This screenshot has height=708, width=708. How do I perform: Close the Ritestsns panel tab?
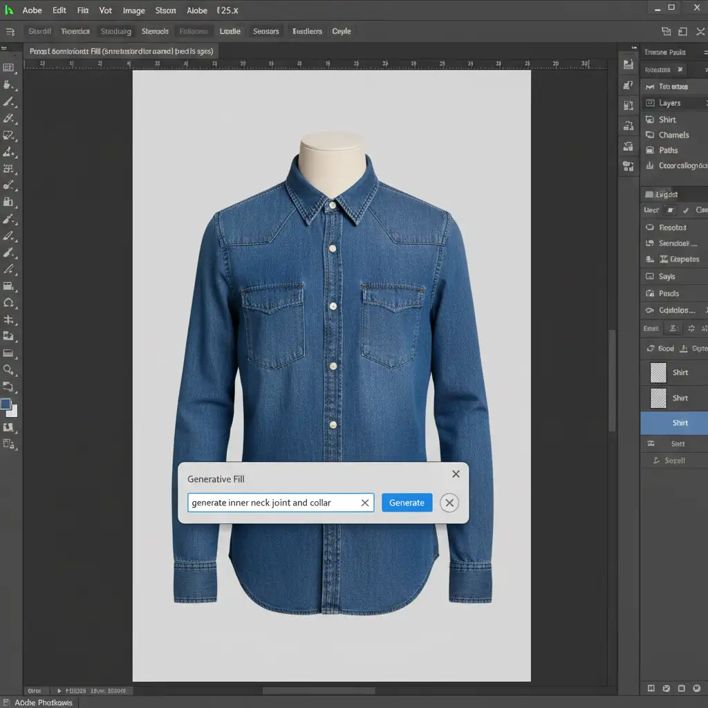coord(680,70)
